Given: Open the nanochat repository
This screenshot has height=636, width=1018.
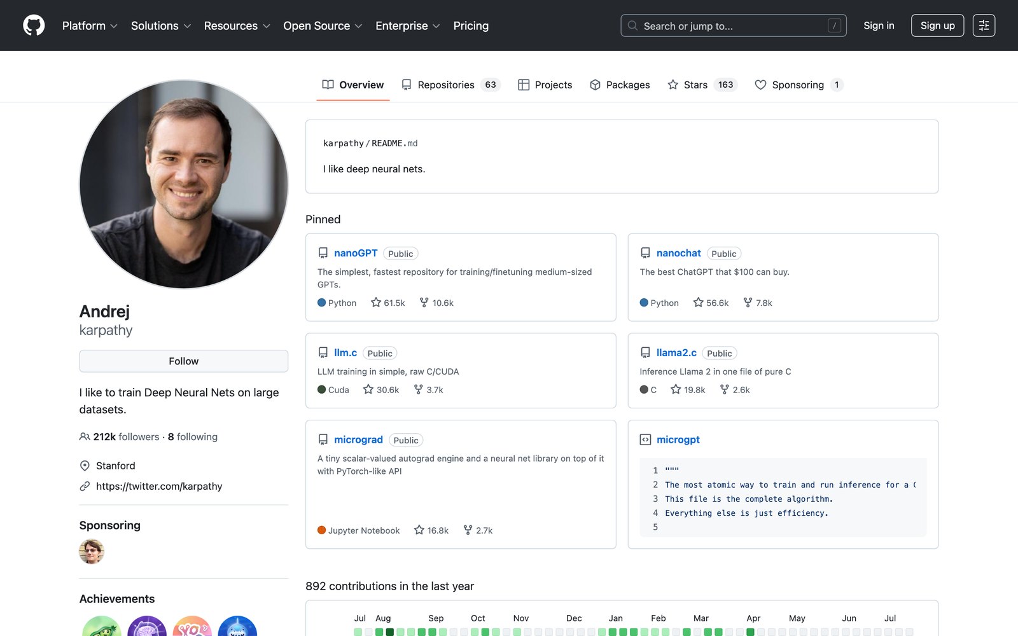Looking at the screenshot, I should pyautogui.click(x=679, y=253).
